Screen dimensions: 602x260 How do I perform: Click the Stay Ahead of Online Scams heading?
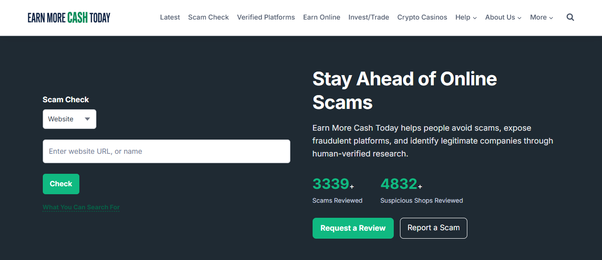(404, 91)
